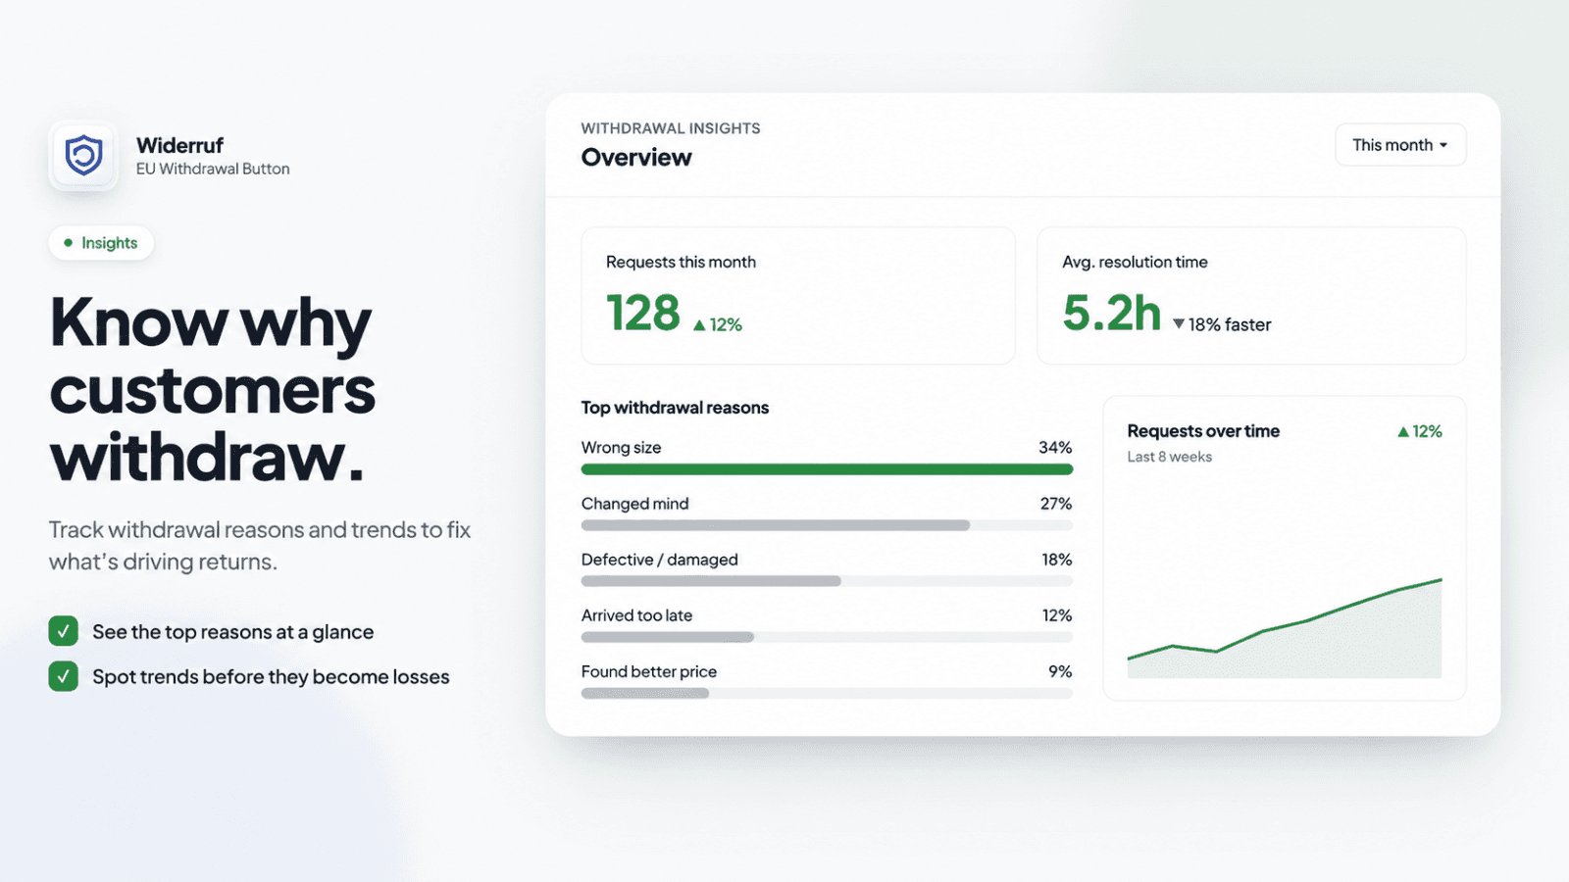Click the 18% faster text

[1230, 324]
